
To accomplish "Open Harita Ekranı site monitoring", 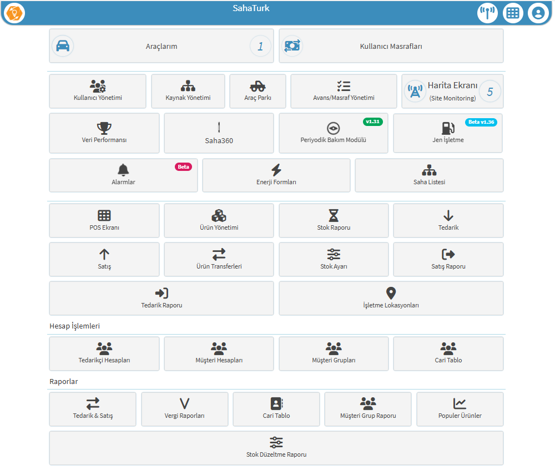I will 452,92.
